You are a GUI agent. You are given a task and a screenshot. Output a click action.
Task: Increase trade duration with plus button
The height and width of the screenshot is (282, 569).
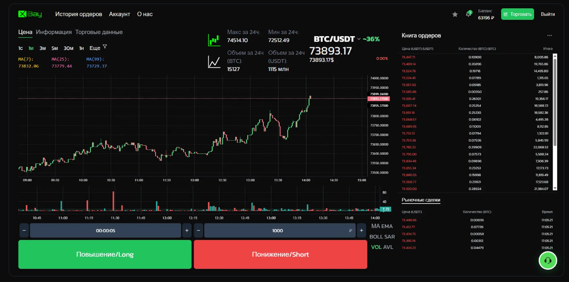[x=186, y=230]
